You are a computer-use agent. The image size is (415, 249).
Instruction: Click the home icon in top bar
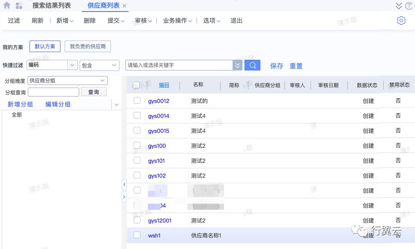tap(6, 6)
